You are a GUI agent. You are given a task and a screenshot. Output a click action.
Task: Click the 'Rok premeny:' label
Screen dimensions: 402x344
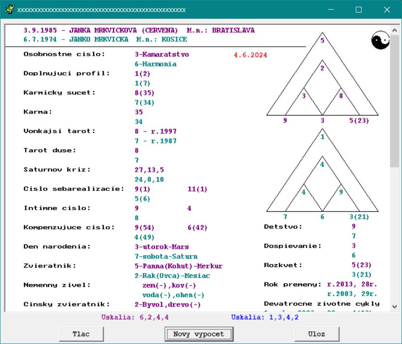click(x=292, y=284)
